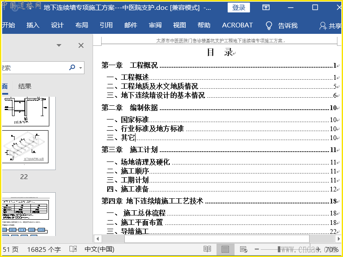Click the zoom slider handle
Viewport: 343px width, 257px height.
279,249
